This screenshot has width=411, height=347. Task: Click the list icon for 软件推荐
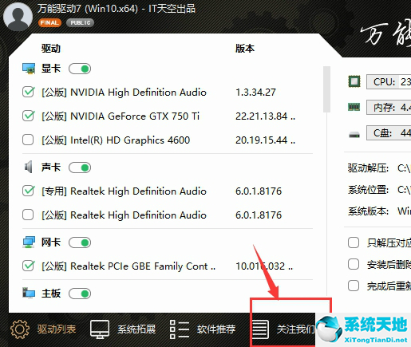(180, 329)
